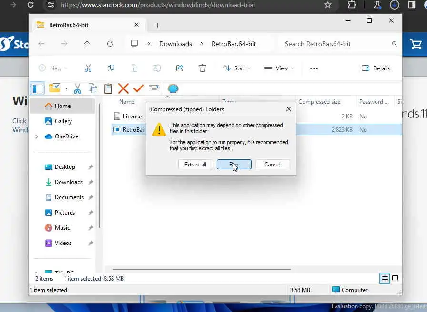Click the navigation pane vertical scrollbar
This screenshot has height=312, width=427.
click(100, 166)
